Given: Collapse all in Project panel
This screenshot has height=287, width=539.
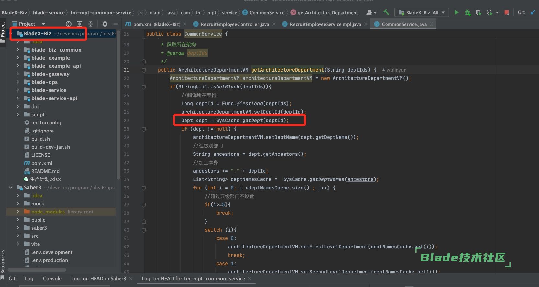Looking at the screenshot, I should (x=91, y=24).
